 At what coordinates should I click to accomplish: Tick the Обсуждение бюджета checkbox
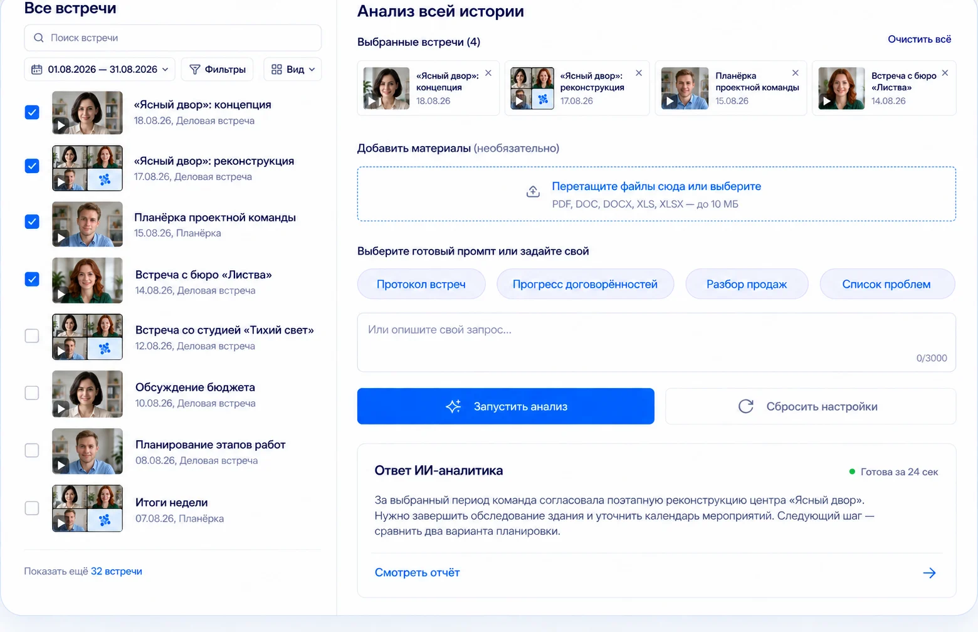coord(32,393)
